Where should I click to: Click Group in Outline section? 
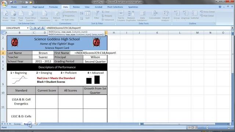click(177, 15)
